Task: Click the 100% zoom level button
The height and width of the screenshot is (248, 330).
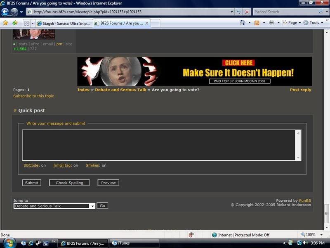Action: coord(308,235)
